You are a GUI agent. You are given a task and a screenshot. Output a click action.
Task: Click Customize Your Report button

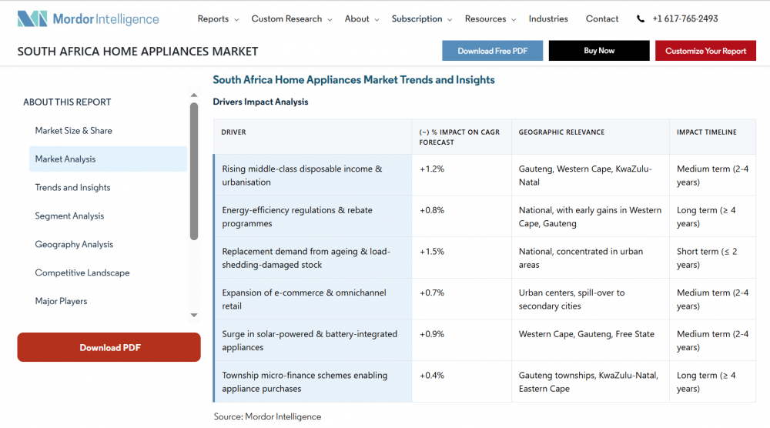click(705, 51)
